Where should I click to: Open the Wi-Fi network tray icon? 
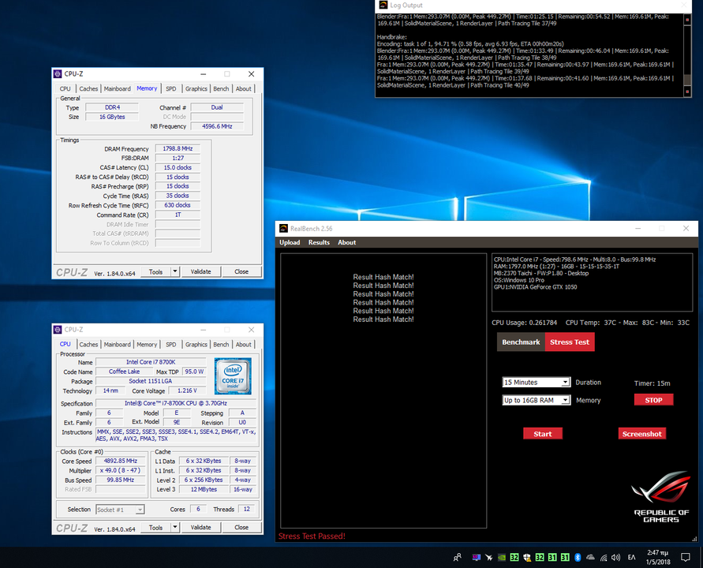pos(604,557)
